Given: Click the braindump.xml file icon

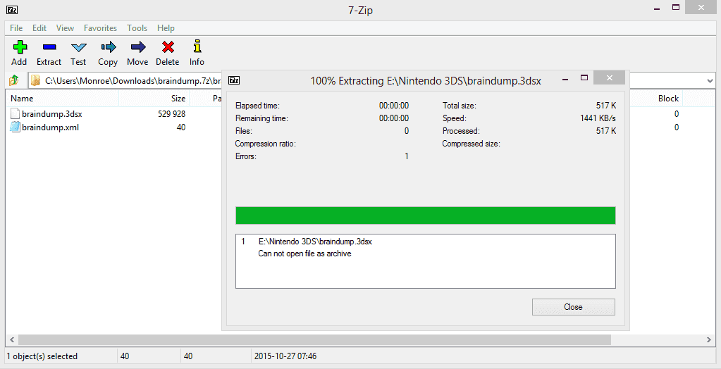Looking at the screenshot, I should click(x=15, y=127).
